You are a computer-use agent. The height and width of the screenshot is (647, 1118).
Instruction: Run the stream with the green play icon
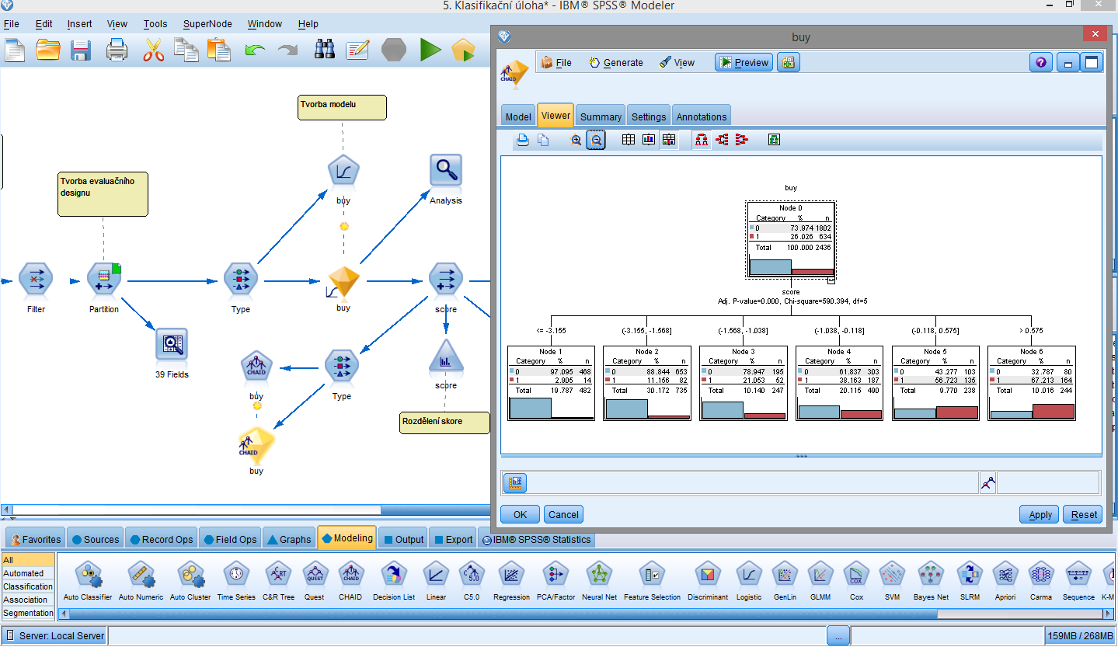[x=430, y=50]
